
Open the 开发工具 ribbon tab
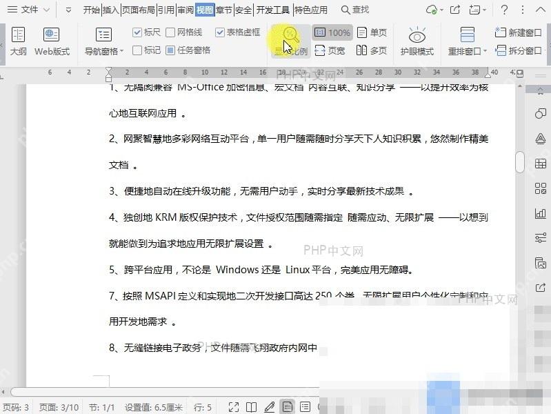click(272, 10)
